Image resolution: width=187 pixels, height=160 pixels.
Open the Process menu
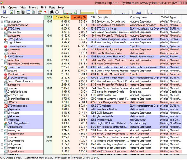33,8
